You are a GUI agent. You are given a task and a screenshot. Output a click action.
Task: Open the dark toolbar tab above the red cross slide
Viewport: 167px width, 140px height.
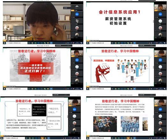point(64,45)
